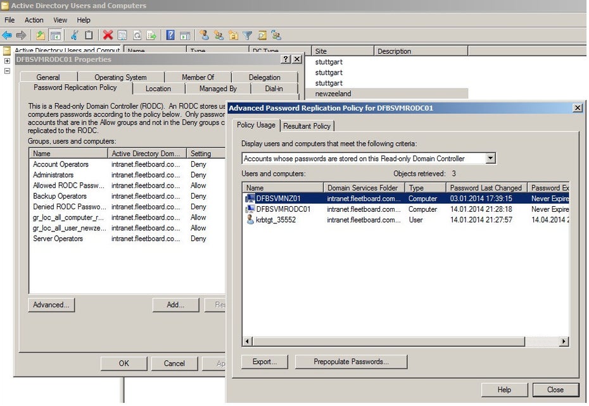Open the View menu

(x=60, y=20)
